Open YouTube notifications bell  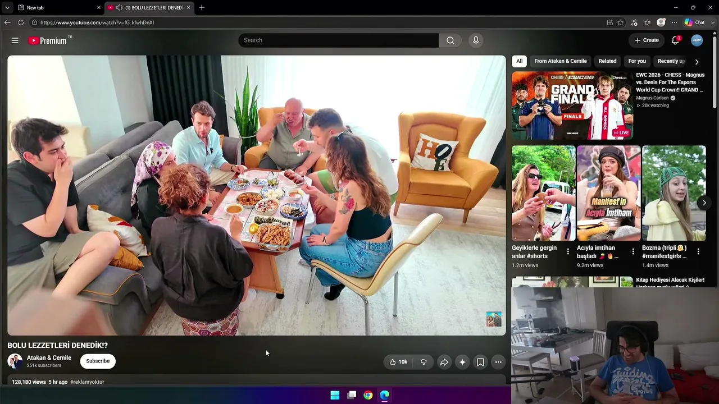pyautogui.click(x=676, y=40)
